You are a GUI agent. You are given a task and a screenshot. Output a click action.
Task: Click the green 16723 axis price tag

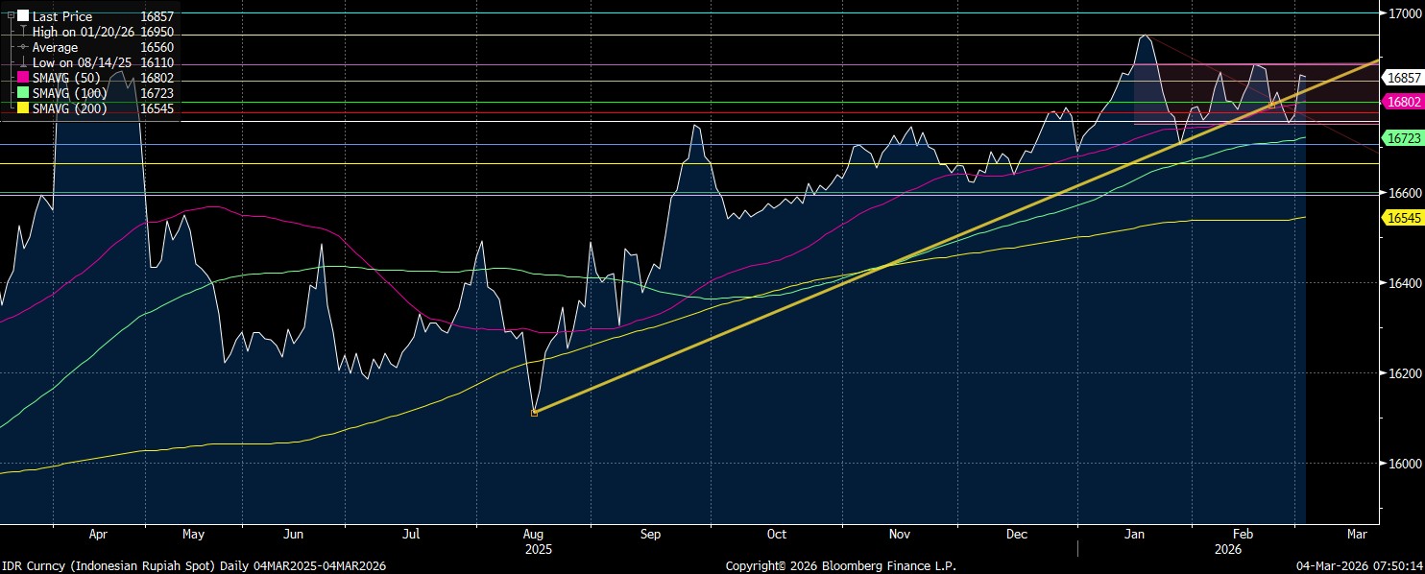point(1404,139)
